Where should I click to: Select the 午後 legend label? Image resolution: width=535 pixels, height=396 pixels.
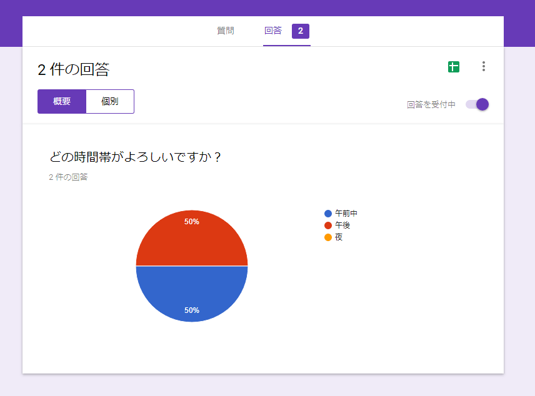tap(342, 225)
